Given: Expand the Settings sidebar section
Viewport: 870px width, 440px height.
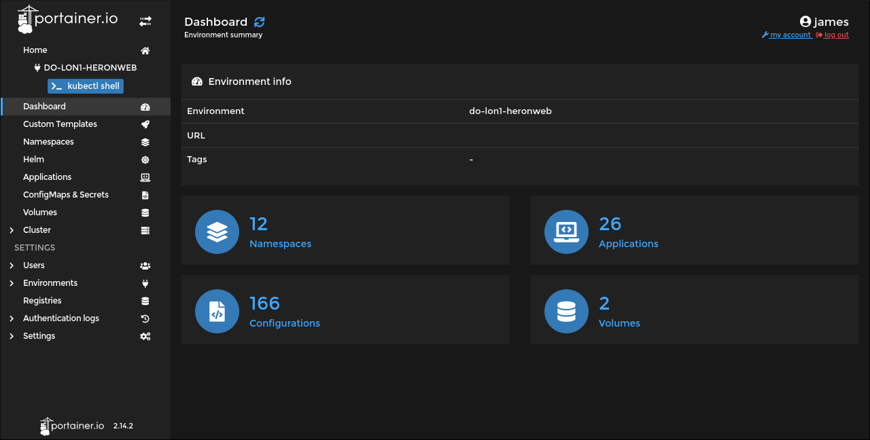Looking at the screenshot, I should pyautogui.click(x=12, y=336).
